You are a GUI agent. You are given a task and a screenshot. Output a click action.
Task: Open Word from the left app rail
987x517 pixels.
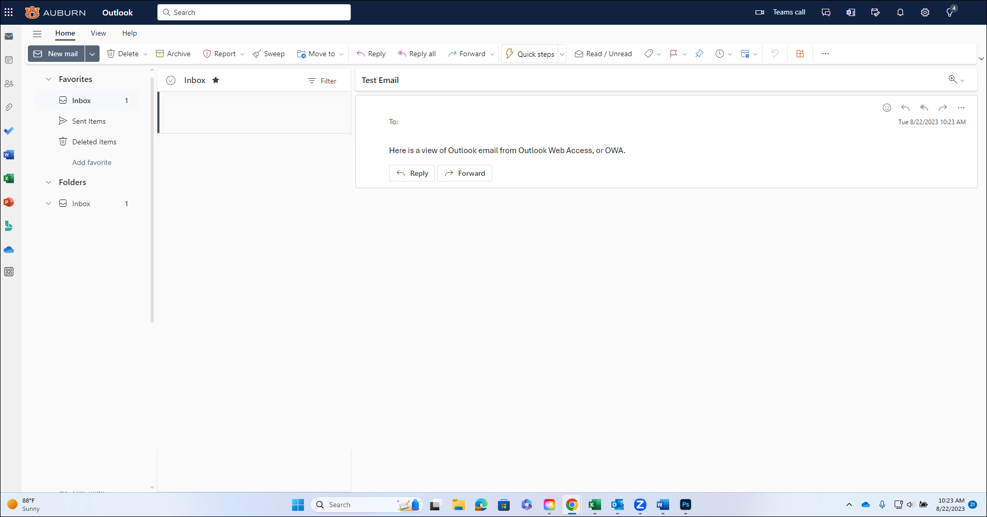9,154
